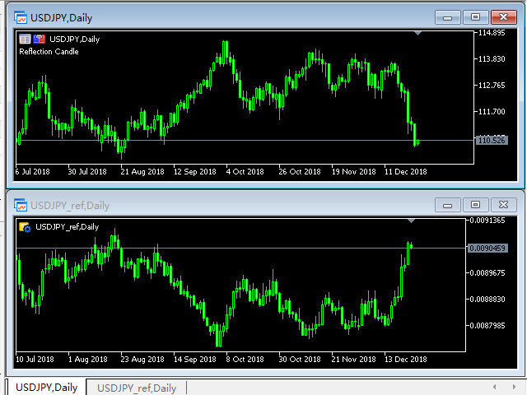527x395 pixels.
Task: Click the 30 Jul 2018 date label
Action: [87, 172]
